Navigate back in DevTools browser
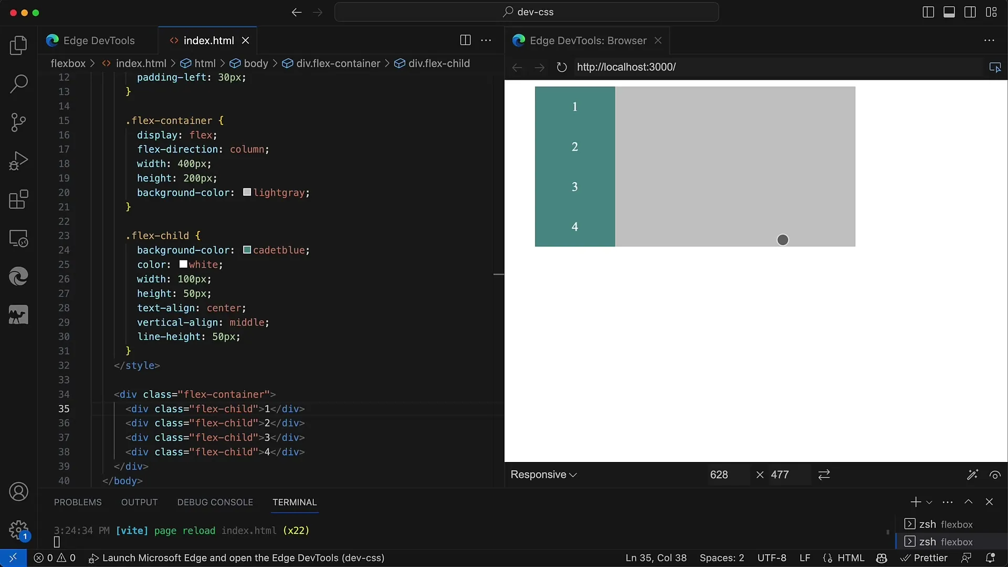 tap(517, 67)
